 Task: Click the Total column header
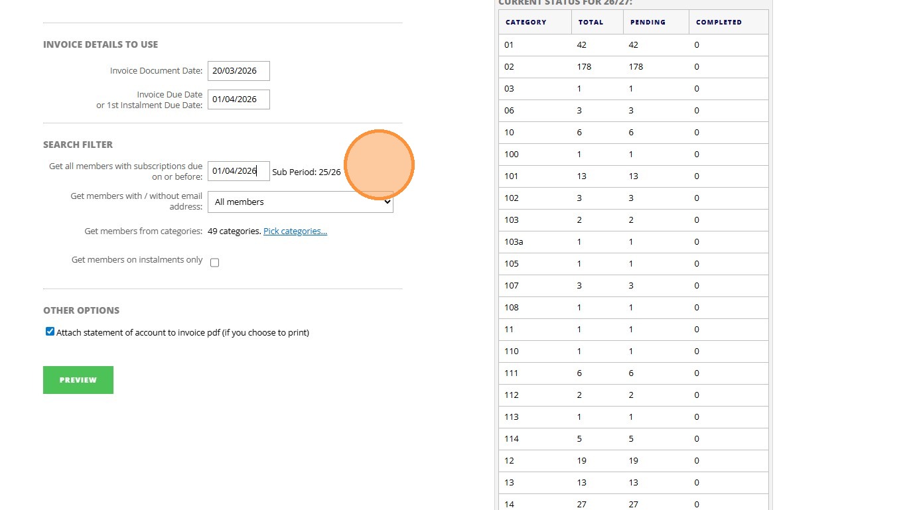(591, 23)
